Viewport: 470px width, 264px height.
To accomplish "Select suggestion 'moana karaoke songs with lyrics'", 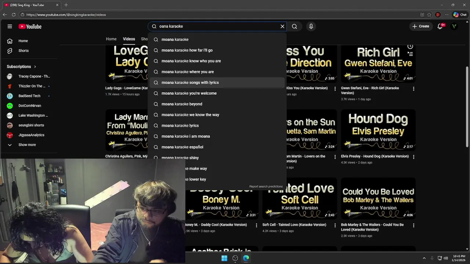I will coord(217,82).
